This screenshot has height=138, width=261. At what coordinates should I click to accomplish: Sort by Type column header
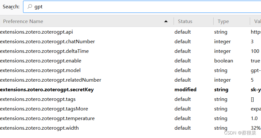[x=223, y=21]
